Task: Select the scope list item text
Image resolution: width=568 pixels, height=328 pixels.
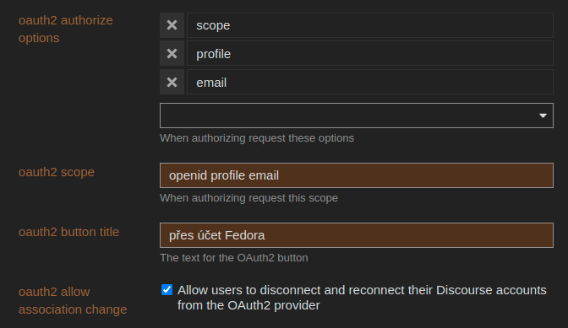Action: click(x=213, y=25)
